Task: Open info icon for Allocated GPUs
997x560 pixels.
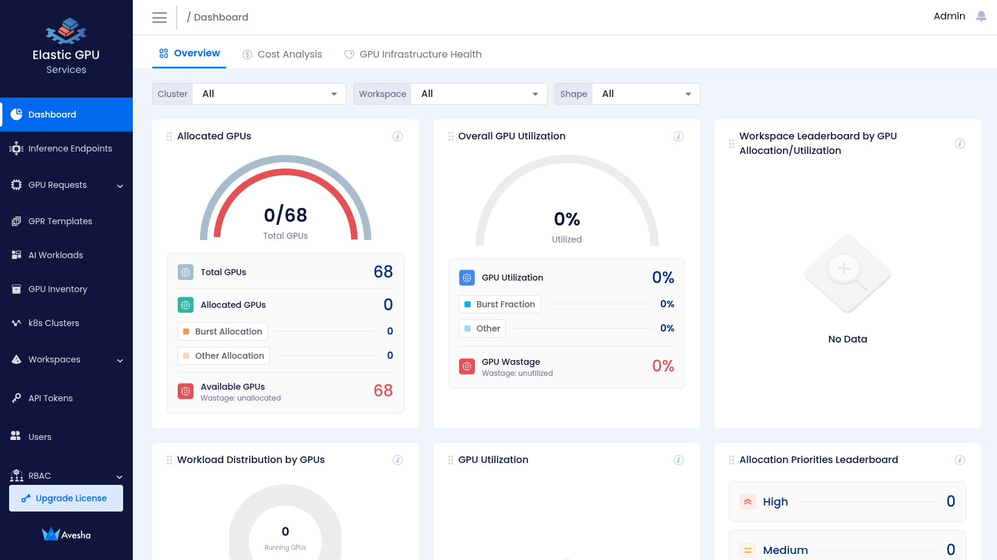Action: coord(398,136)
